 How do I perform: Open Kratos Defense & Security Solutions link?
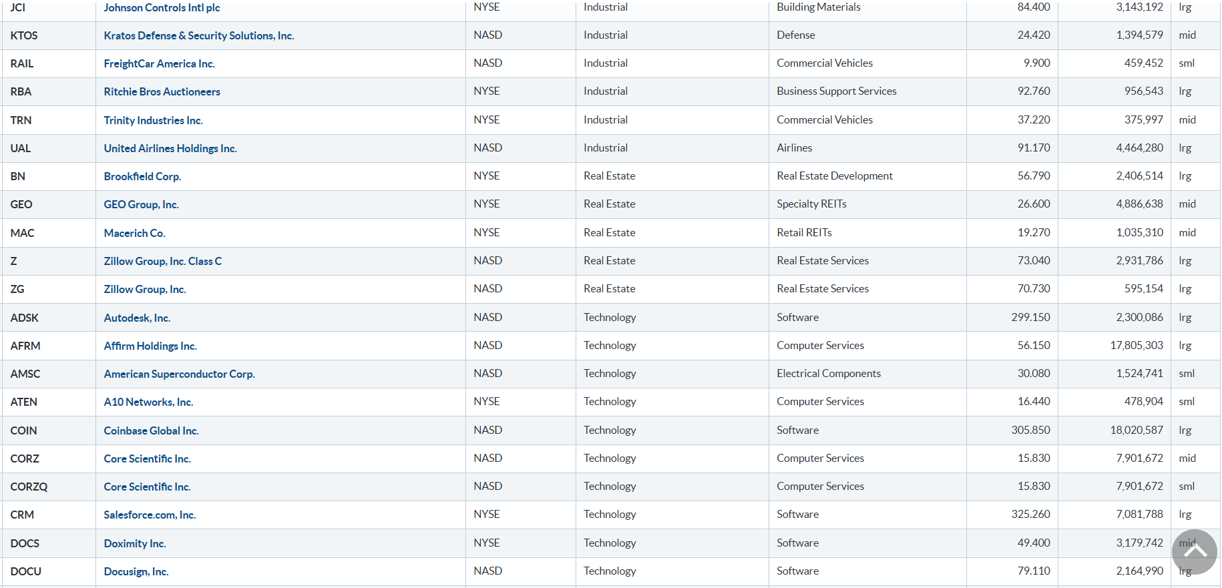(x=199, y=35)
